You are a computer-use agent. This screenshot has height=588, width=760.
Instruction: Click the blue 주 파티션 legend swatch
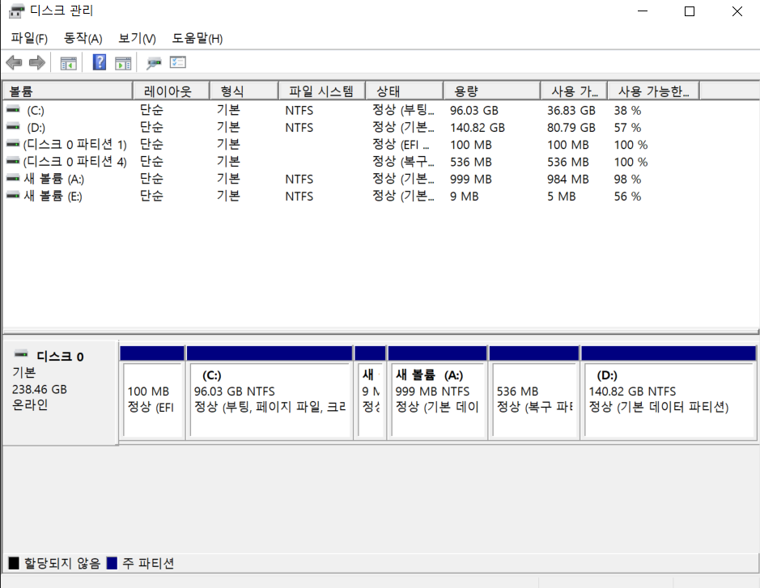tap(112, 563)
